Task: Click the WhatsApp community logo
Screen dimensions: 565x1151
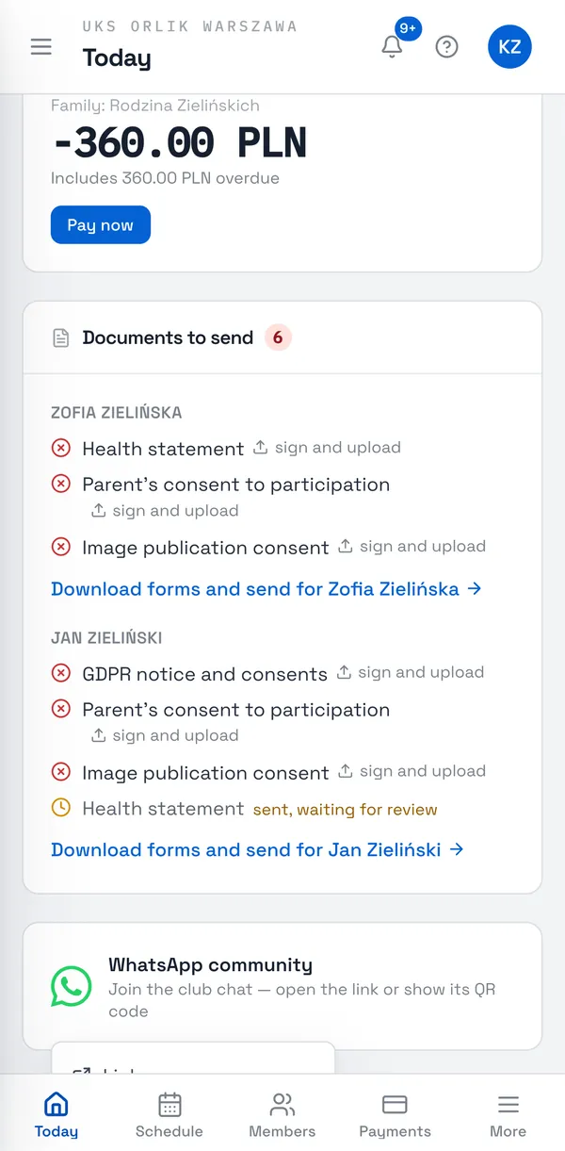Action: (72, 987)
